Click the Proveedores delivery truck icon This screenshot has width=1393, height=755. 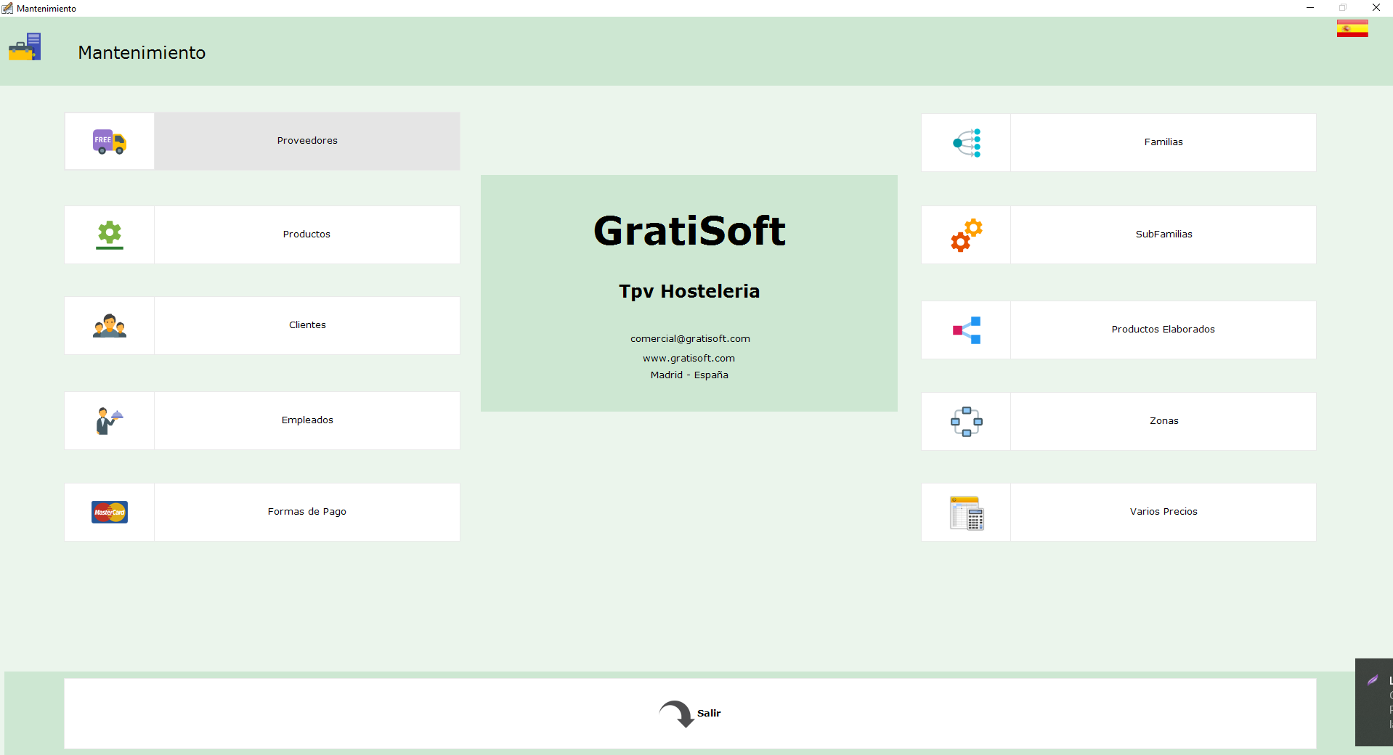point(110,142)
